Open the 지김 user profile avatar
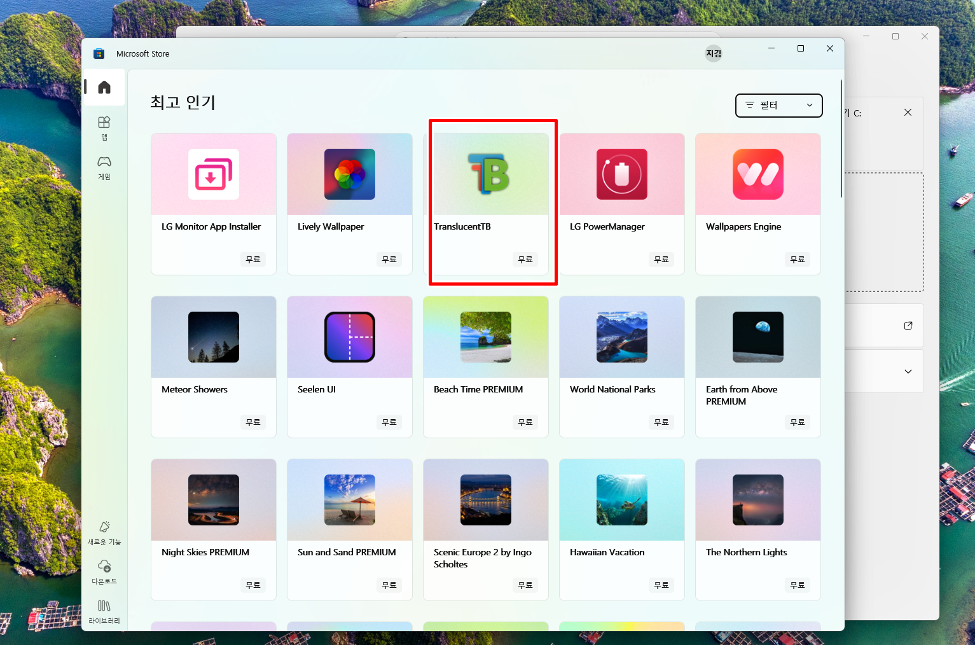975x645 pixels. (714, 53)
